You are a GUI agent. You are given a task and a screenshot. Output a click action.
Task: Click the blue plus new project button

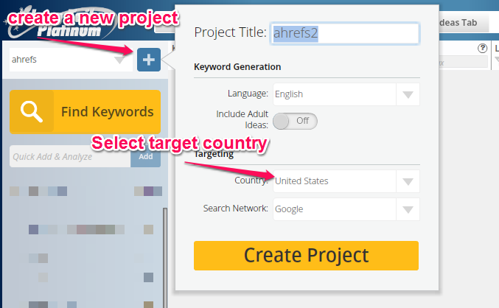(x=149, y=60)
